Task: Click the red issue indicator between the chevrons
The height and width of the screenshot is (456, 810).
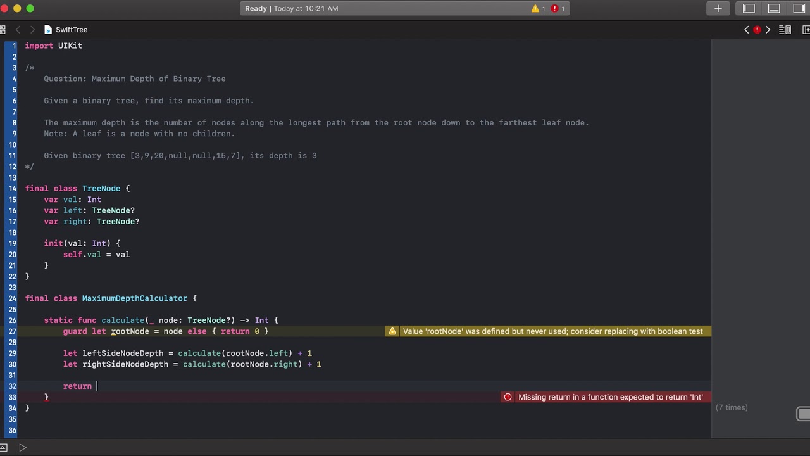Action: (x=757, y=30)
